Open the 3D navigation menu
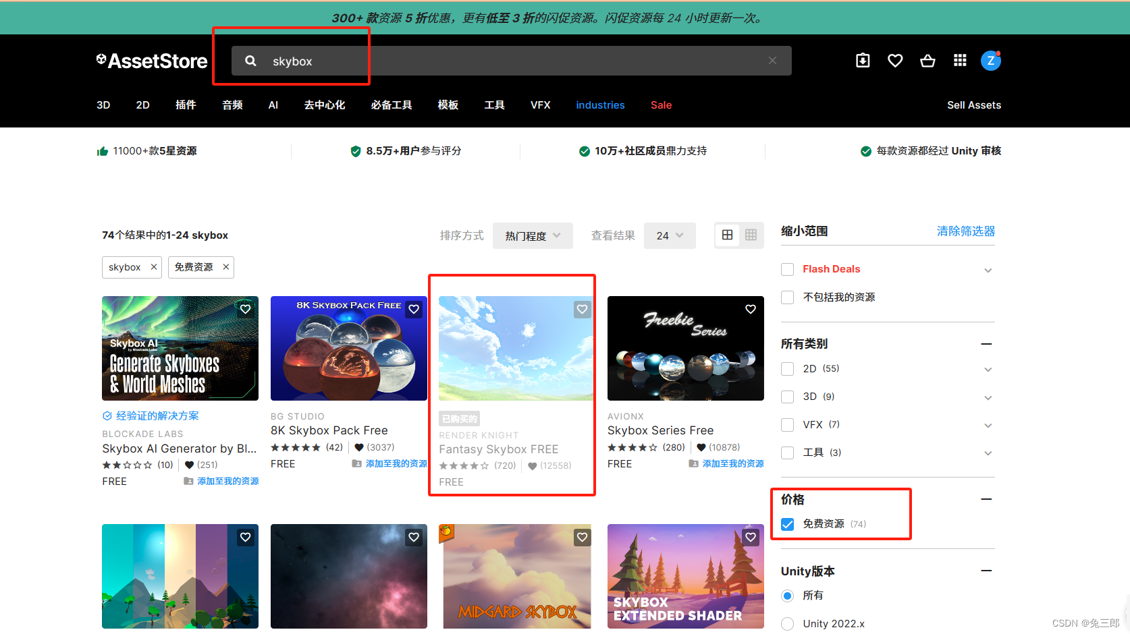Image resolution: width=1130 pixels, height=634 pixels. tap(103, 105)
